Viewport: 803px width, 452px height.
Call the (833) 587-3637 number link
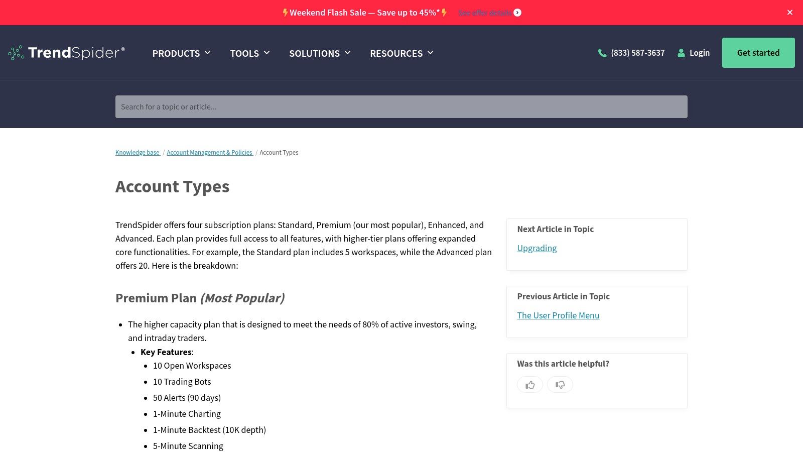point(638,53)
